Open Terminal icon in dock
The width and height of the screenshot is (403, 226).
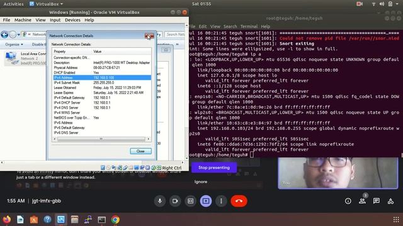[x=102, y=220]
